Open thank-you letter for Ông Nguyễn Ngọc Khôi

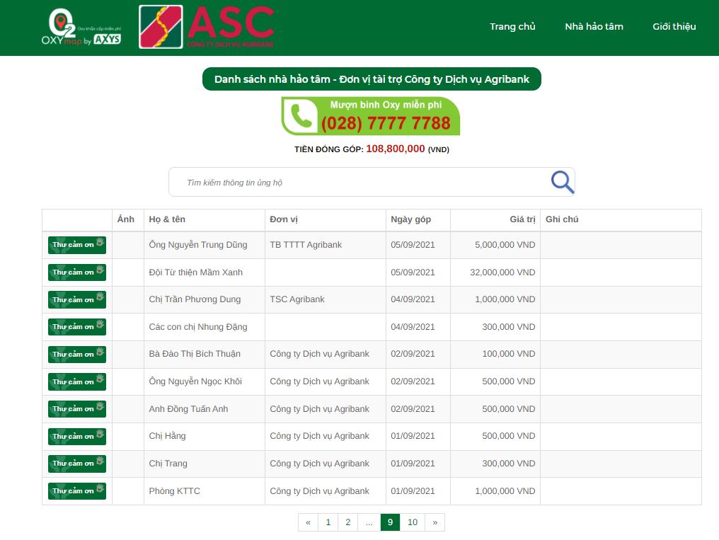77,381
